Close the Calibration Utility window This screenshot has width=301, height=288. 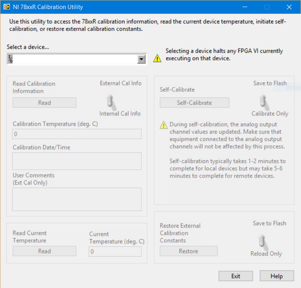click(289, 7)
